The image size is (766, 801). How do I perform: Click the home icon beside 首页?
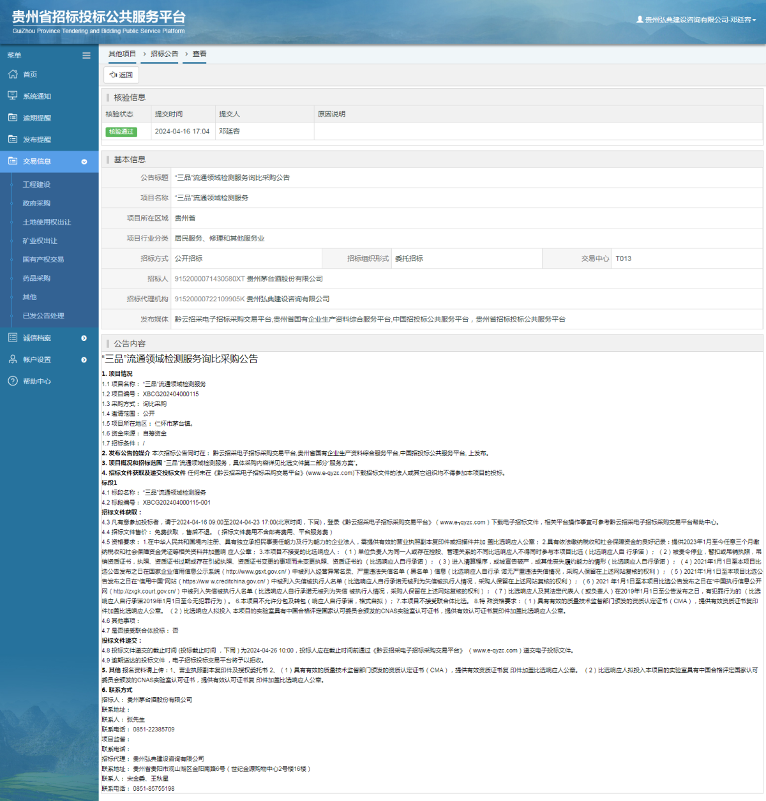coord(13,75)
